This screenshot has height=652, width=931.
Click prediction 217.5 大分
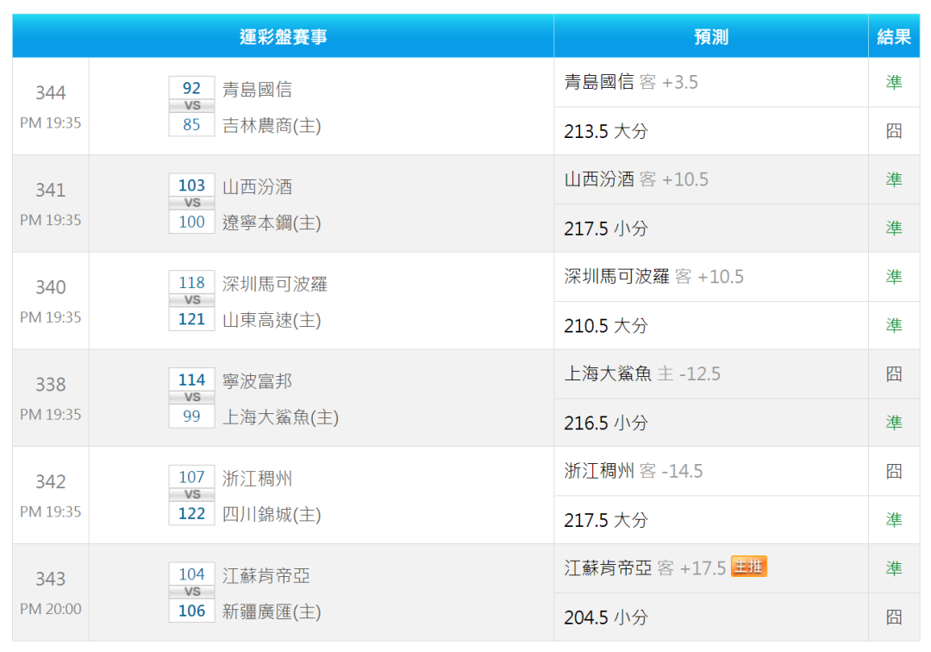pos(606,520)
